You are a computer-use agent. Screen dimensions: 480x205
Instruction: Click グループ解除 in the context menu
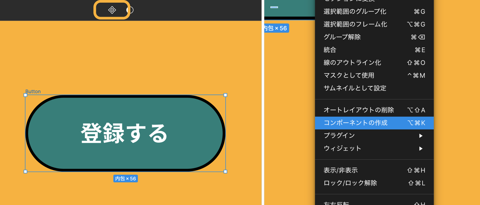[374, 37]
